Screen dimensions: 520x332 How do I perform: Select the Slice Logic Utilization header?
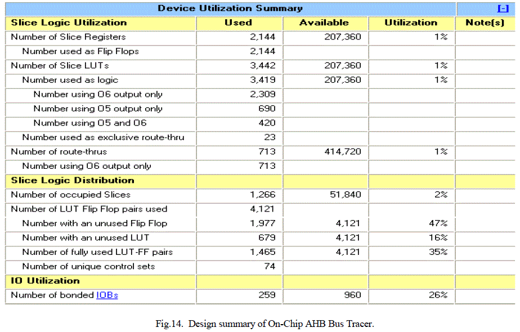(69, 23)
